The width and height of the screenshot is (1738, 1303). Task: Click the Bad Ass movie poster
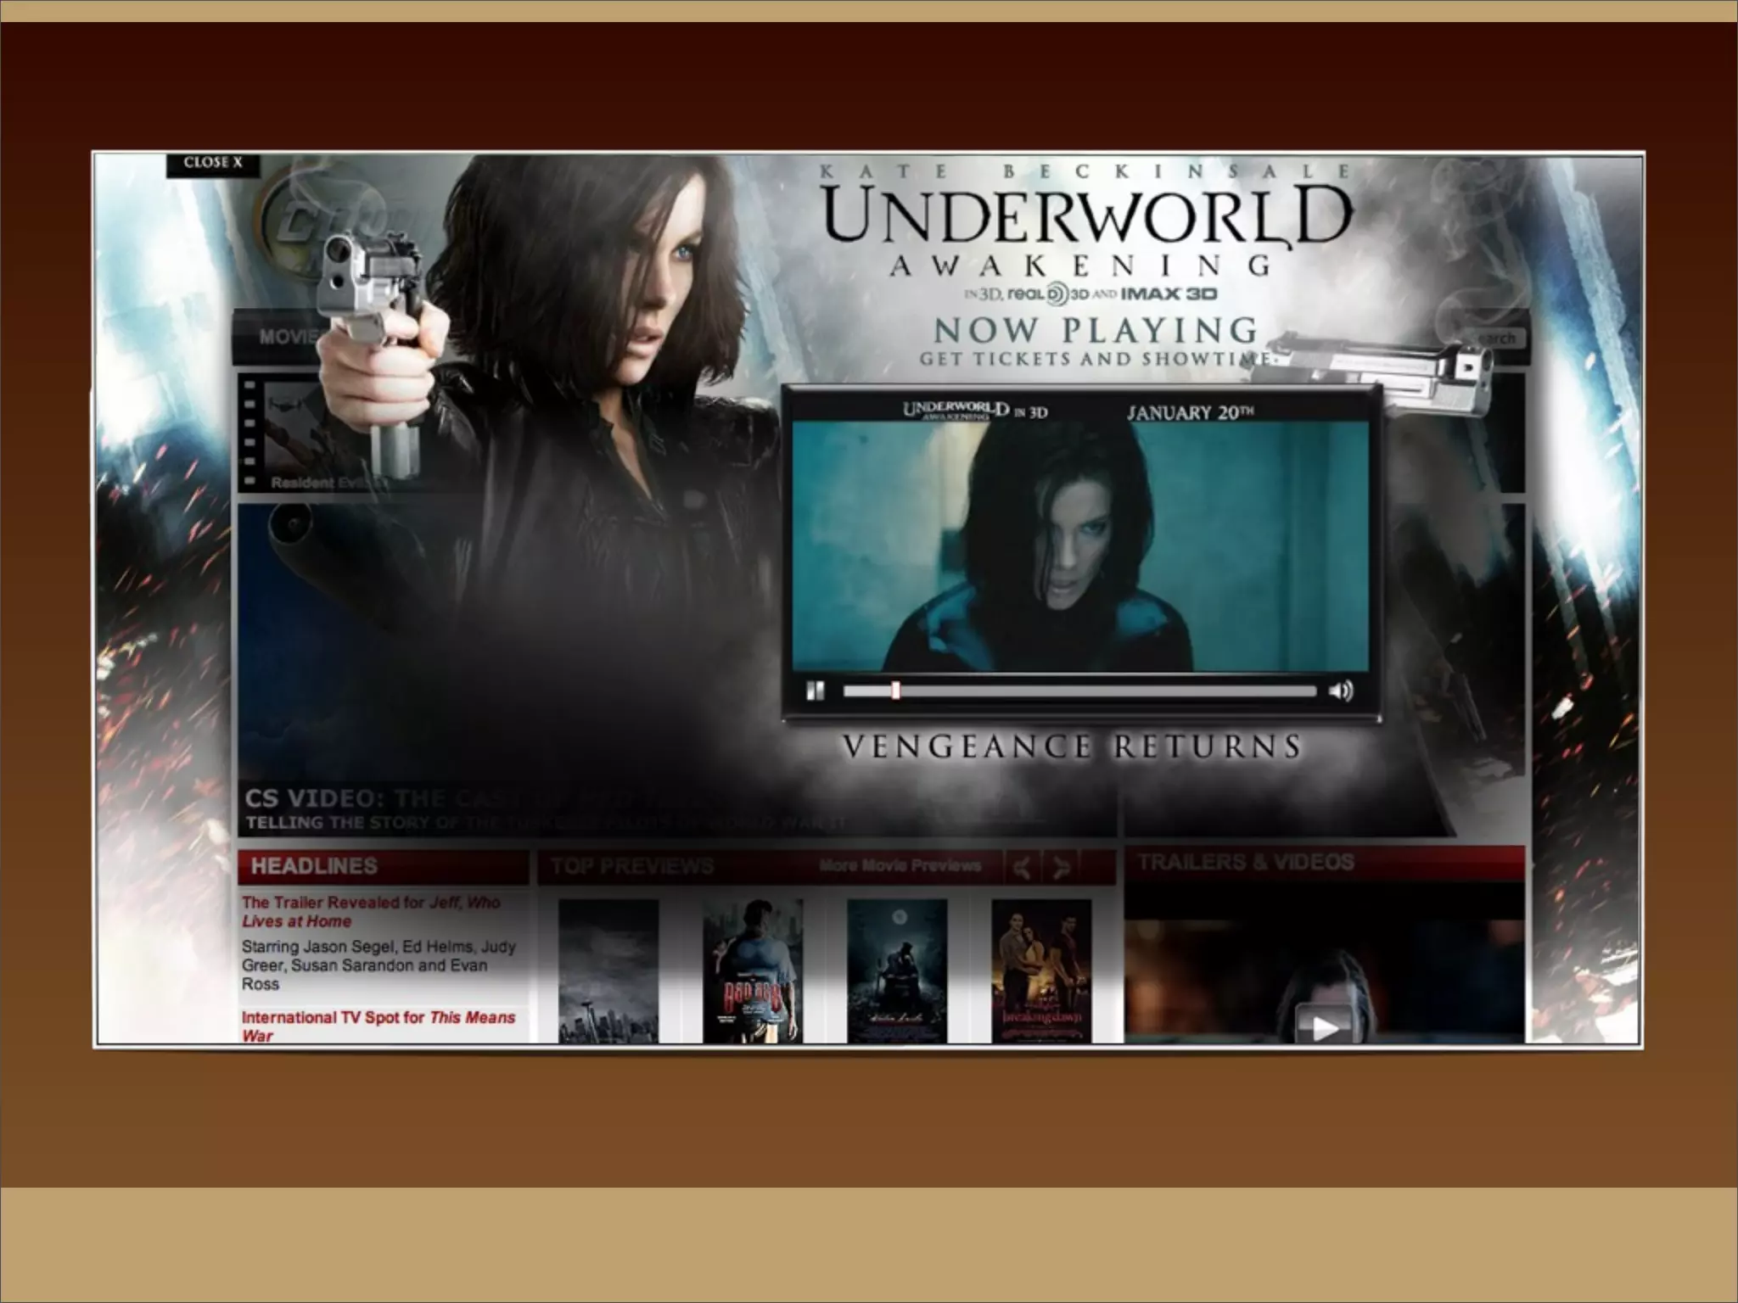coord(753,970)
